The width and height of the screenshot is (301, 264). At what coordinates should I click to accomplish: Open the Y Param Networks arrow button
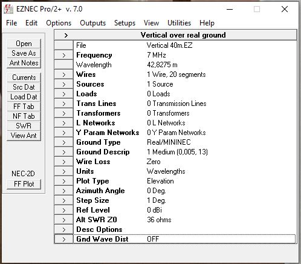coord(63,133)
